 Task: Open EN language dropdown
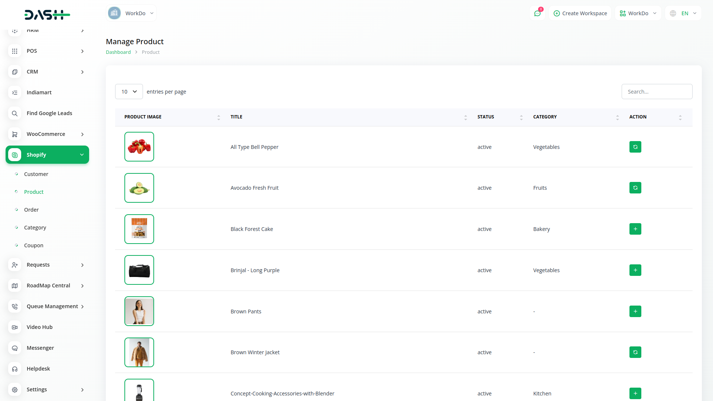[x=683, y=13]
